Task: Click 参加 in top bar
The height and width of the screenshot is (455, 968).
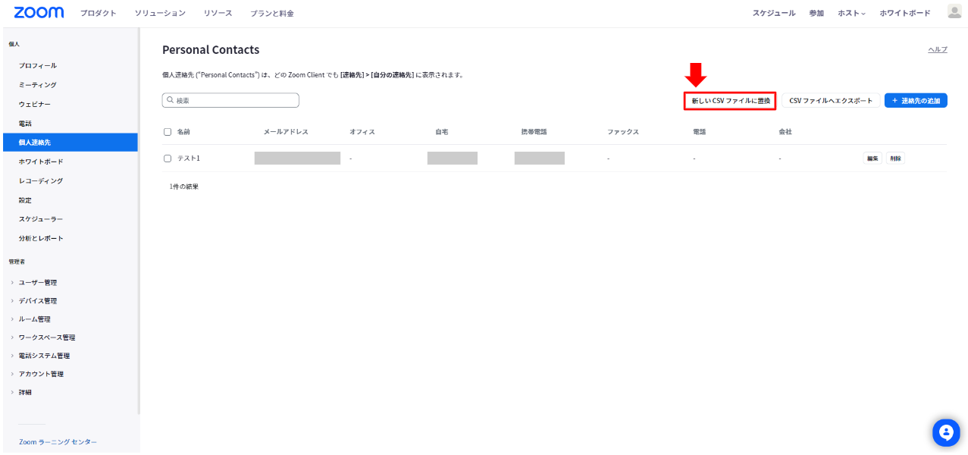Action: (816, 14)
